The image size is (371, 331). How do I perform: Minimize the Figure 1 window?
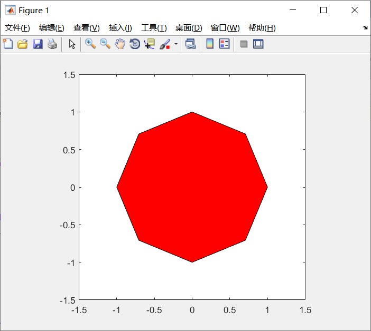293,10
